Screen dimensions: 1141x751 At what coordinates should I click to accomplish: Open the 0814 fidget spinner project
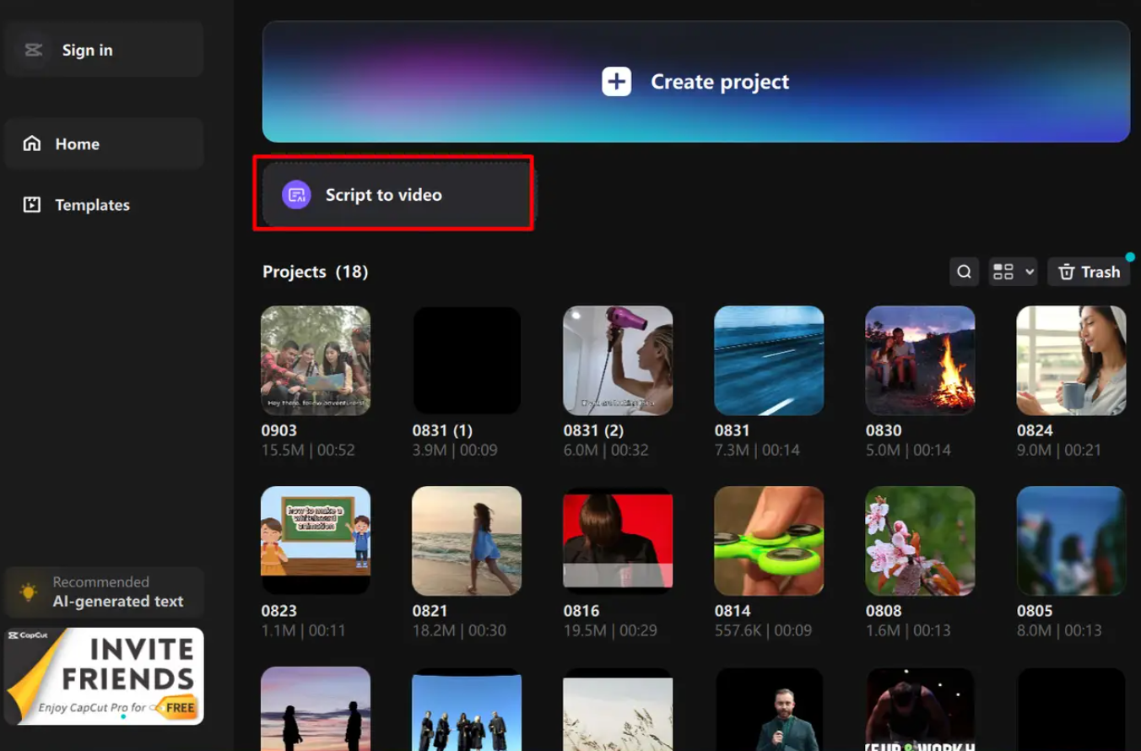click(769, 541)
